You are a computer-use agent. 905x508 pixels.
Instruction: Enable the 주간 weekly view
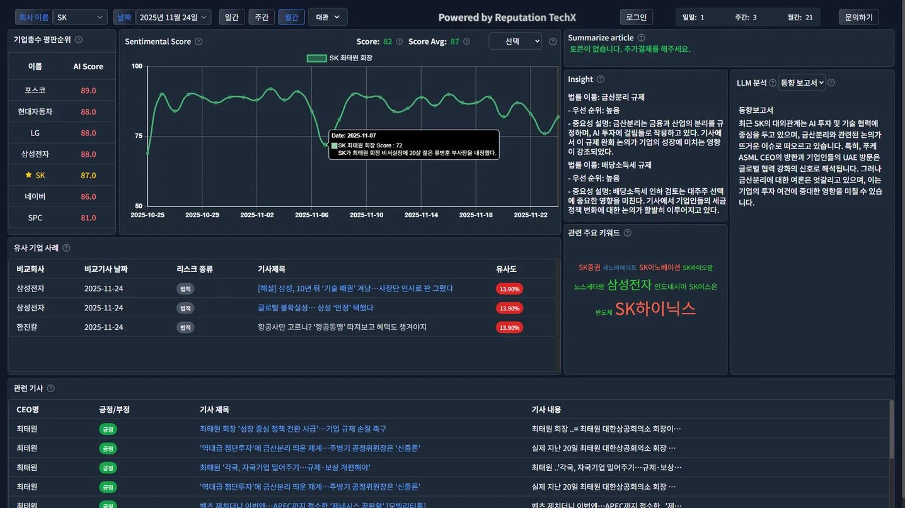(x=262, y=17)
